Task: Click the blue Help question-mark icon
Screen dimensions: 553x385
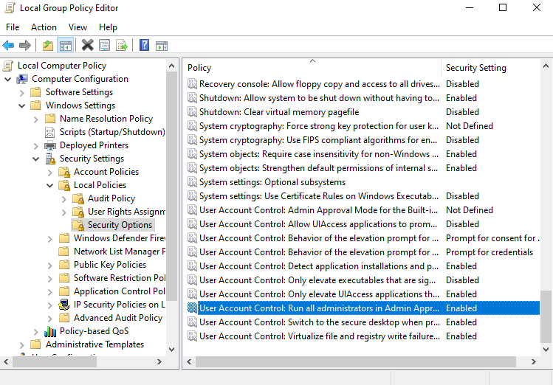Action: point(144,45)
